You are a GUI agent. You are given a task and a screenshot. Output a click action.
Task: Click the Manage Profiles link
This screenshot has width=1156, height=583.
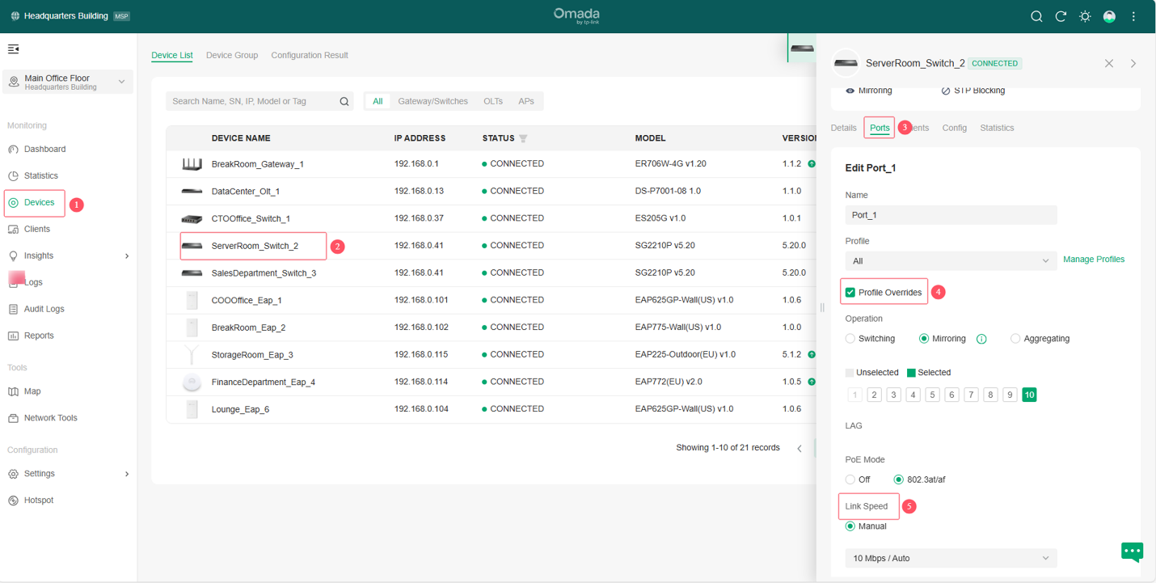coord(1093,260)
